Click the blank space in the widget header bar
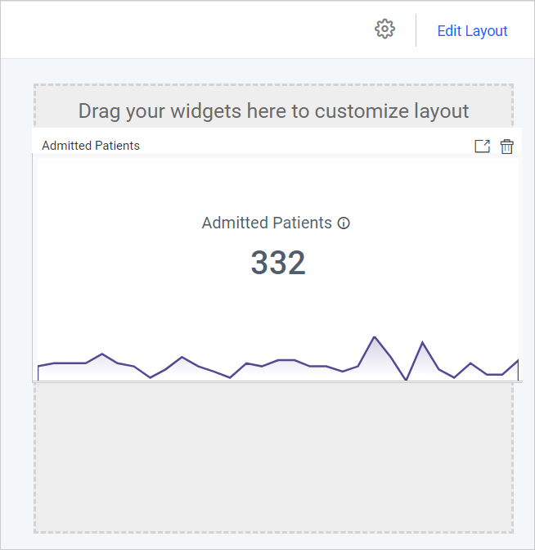This screenshot has width=535, height=550. tap(303, 146)
